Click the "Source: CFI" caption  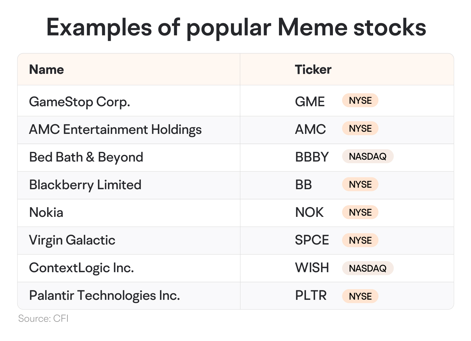[43, 318]
